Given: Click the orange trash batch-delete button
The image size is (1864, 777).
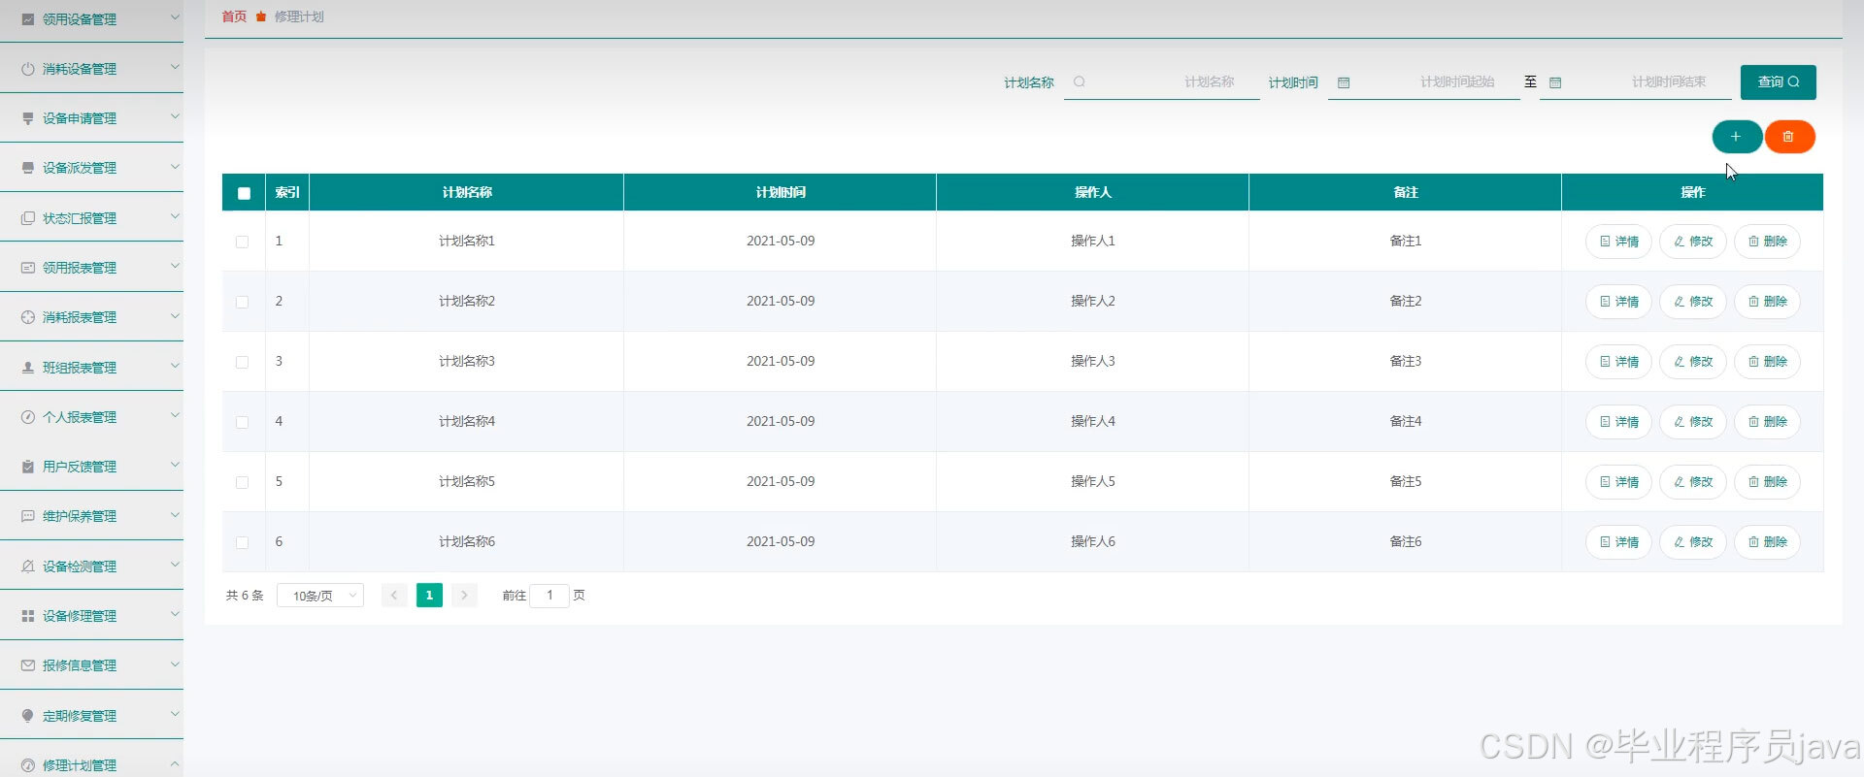Looking at the screenshot, I should point(1789,137).
